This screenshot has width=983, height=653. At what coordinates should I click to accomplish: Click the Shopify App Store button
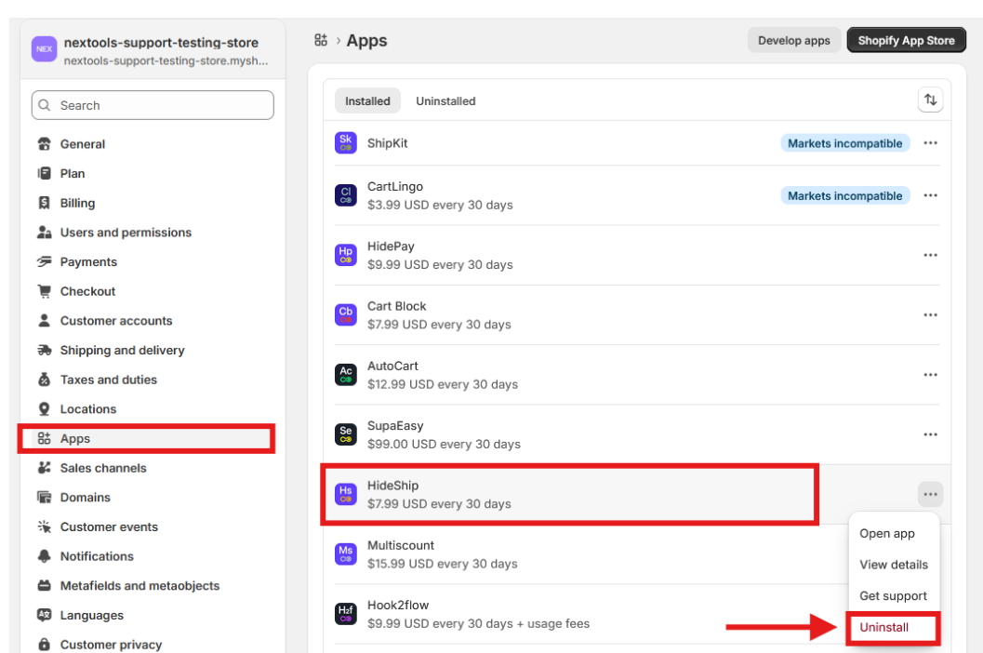pos(906,40)
